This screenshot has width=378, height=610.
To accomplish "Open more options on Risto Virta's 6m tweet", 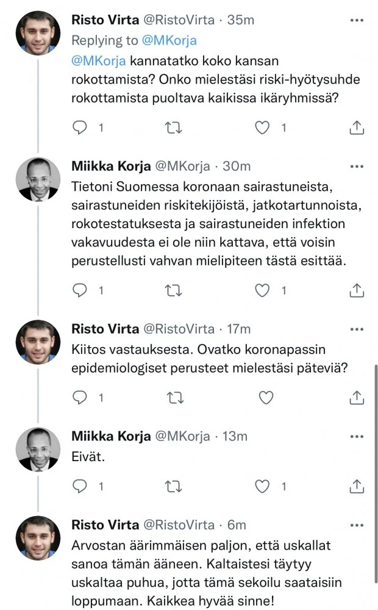I will click(x=357, y=525).
